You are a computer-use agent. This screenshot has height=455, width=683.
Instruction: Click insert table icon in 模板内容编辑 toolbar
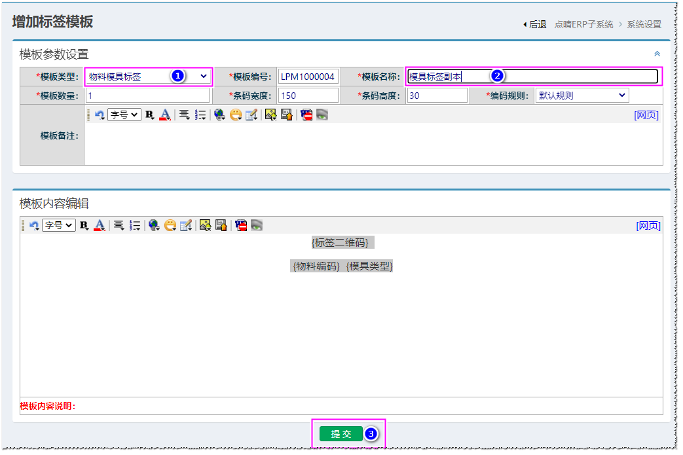[186, 225]
